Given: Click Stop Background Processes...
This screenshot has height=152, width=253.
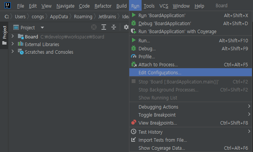Looking at the screenshot, I should (190, 90).
